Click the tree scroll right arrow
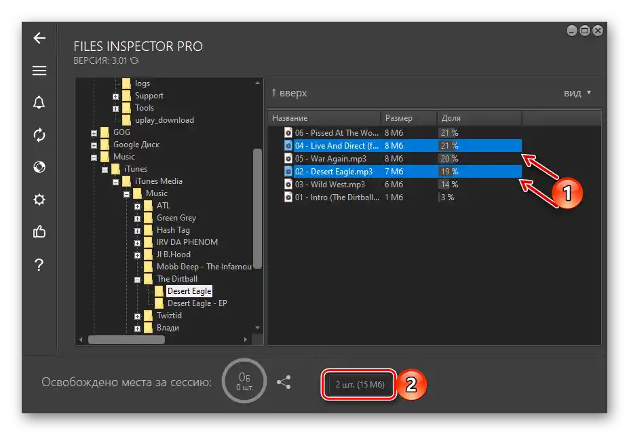Screen dimensions: 629x435 pos(246,339)
